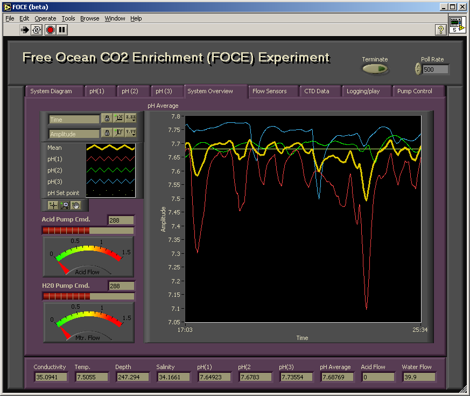The image size is (470, 396).
Task: Switch to the Pump Control tab
Action: [418, 91]
